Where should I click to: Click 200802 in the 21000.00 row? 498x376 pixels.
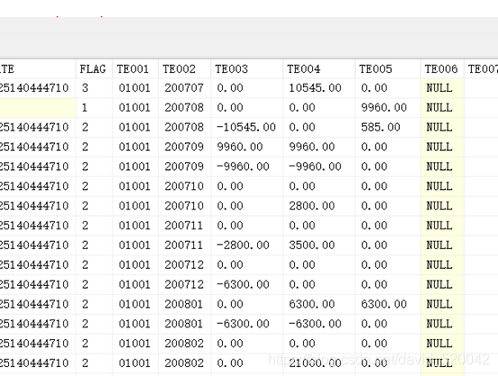click(184, 363)
